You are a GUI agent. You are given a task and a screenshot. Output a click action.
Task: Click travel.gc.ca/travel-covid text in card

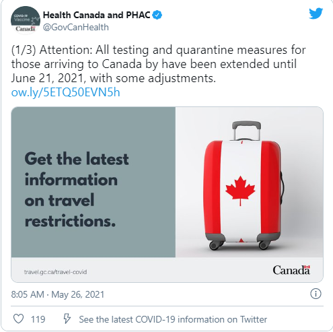(55, 272)
